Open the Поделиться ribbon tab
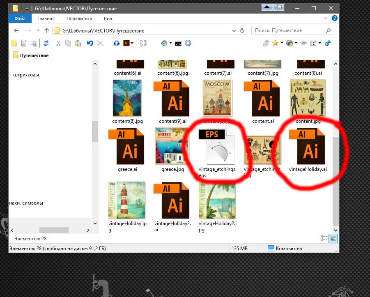Image resolution: width=370 pixels, height=297 pixels. click(x=79, y=18)
